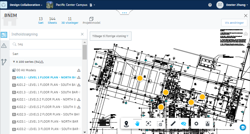Viewport: 250px width, 134px height.
Task: Collapse the A 100 series set
Action: coord(14,62)
